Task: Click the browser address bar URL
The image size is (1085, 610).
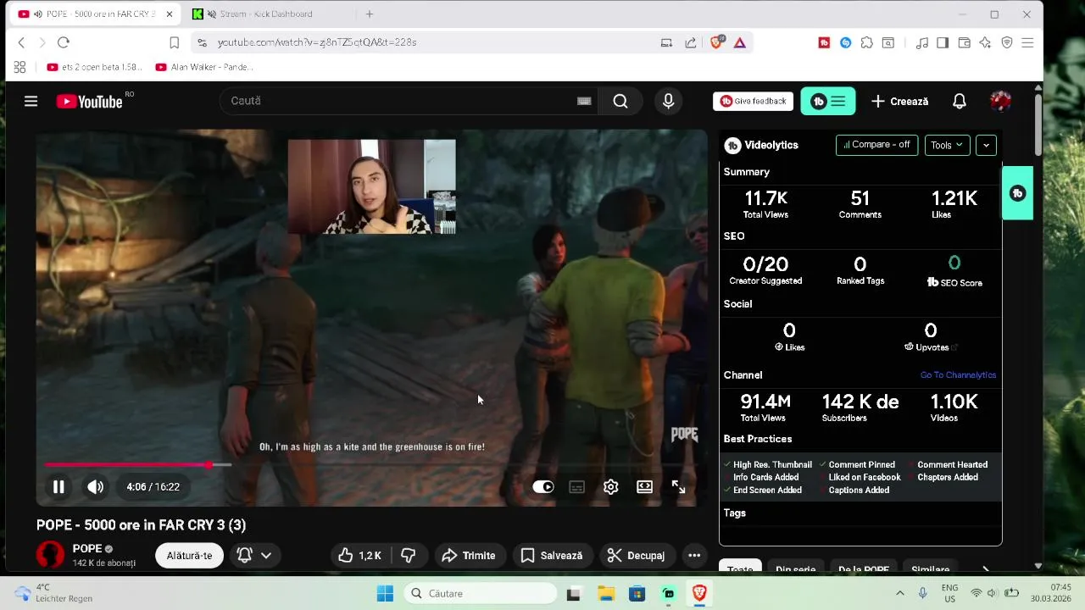Action: [x=317, y=42]
